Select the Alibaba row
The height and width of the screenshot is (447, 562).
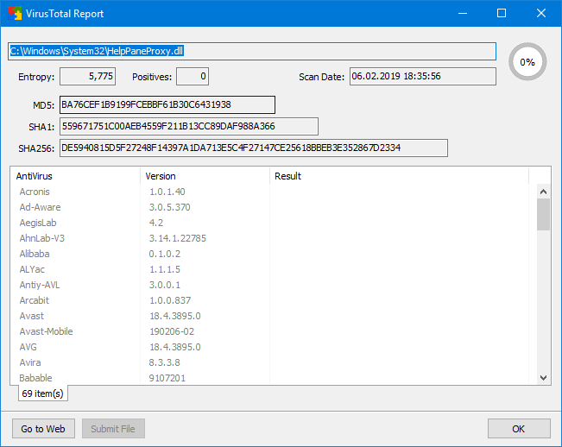(269, 254)
